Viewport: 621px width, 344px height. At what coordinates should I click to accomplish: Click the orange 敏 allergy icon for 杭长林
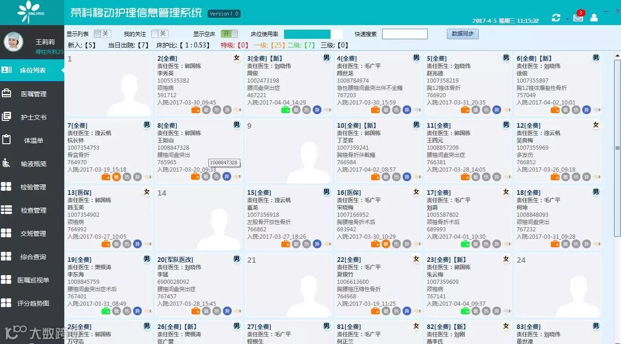pyautogui.click(x=116, y=177)
